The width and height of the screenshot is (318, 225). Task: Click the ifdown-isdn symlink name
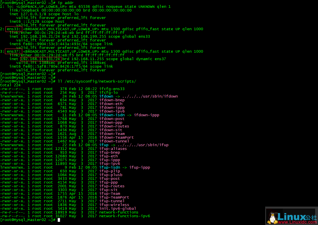[x=112, y=115]
